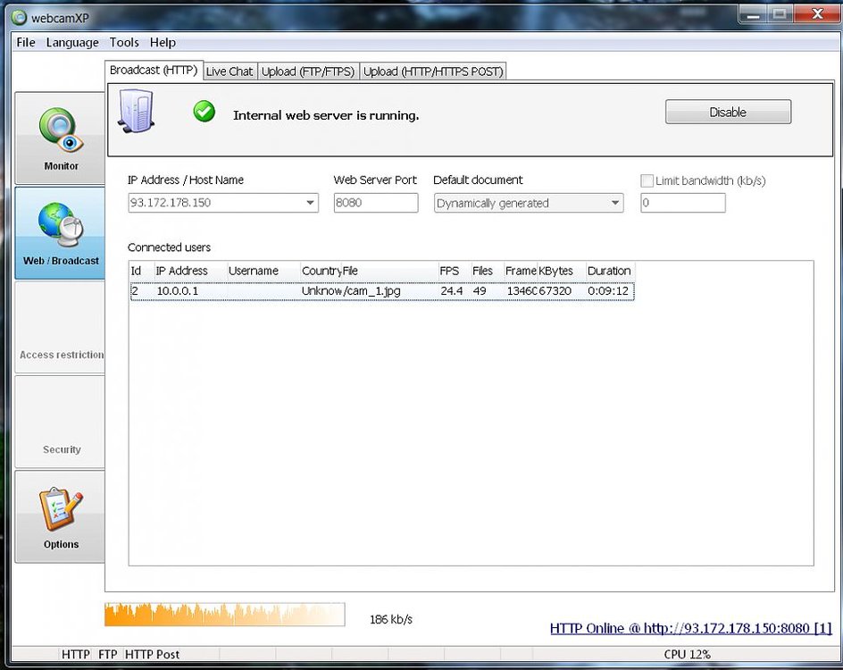
Task: Click the Access restriction sidebar button
Action: tap(60, 328)
